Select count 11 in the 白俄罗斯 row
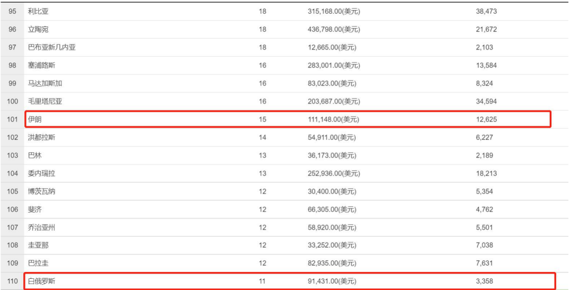The height and width of the screenshot is (290, 572). (x=263, y=281)
